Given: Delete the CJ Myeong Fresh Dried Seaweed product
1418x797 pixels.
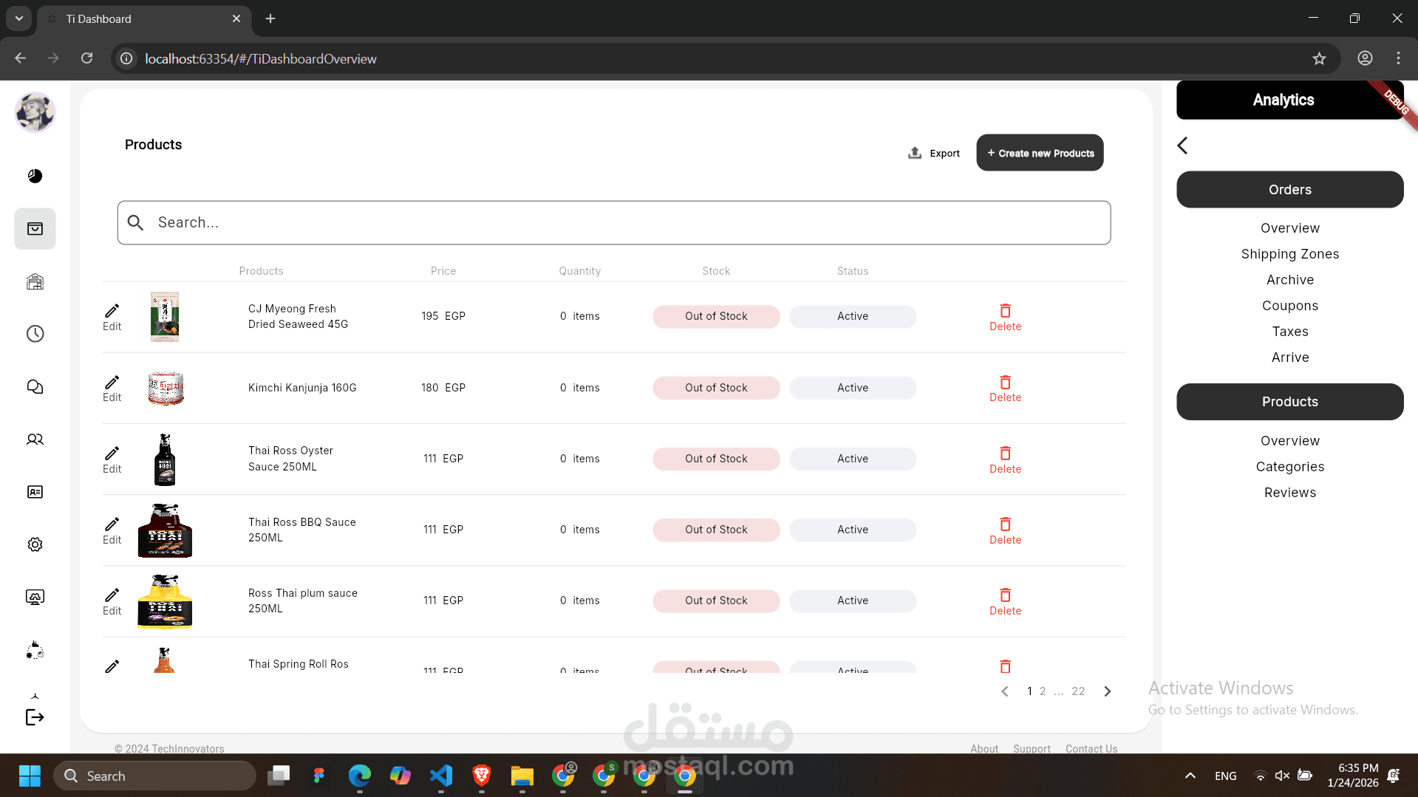Looking at the screenshot, I should (1005, 318).
